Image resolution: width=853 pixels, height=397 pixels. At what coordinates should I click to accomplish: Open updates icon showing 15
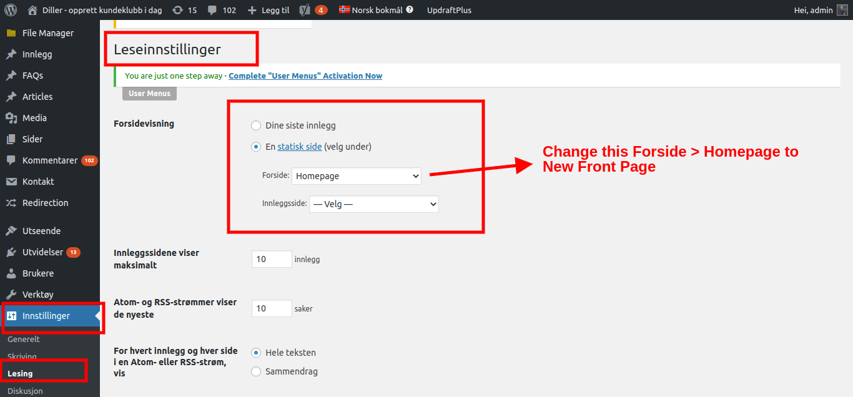pyautogui.click(x=178, y=10)
